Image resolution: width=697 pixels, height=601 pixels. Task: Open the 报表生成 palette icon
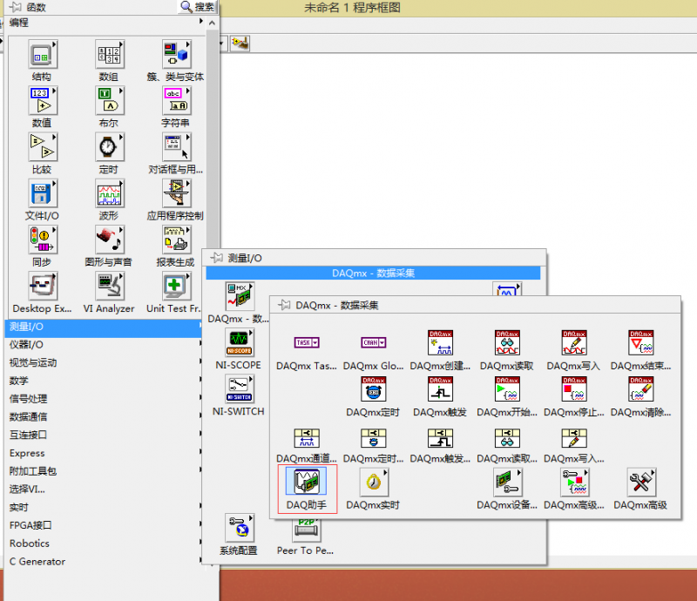[x=176, y=240]
